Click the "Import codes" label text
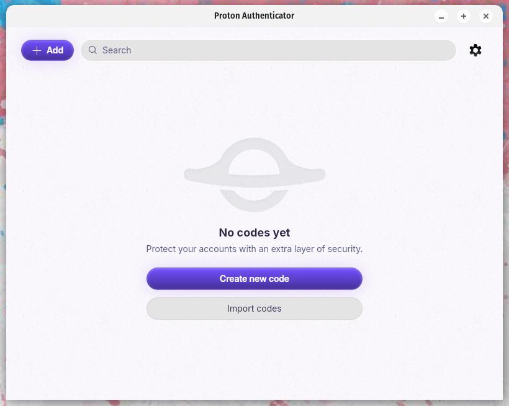The width and height of the screenshot is (509, 406). point(254,309)
